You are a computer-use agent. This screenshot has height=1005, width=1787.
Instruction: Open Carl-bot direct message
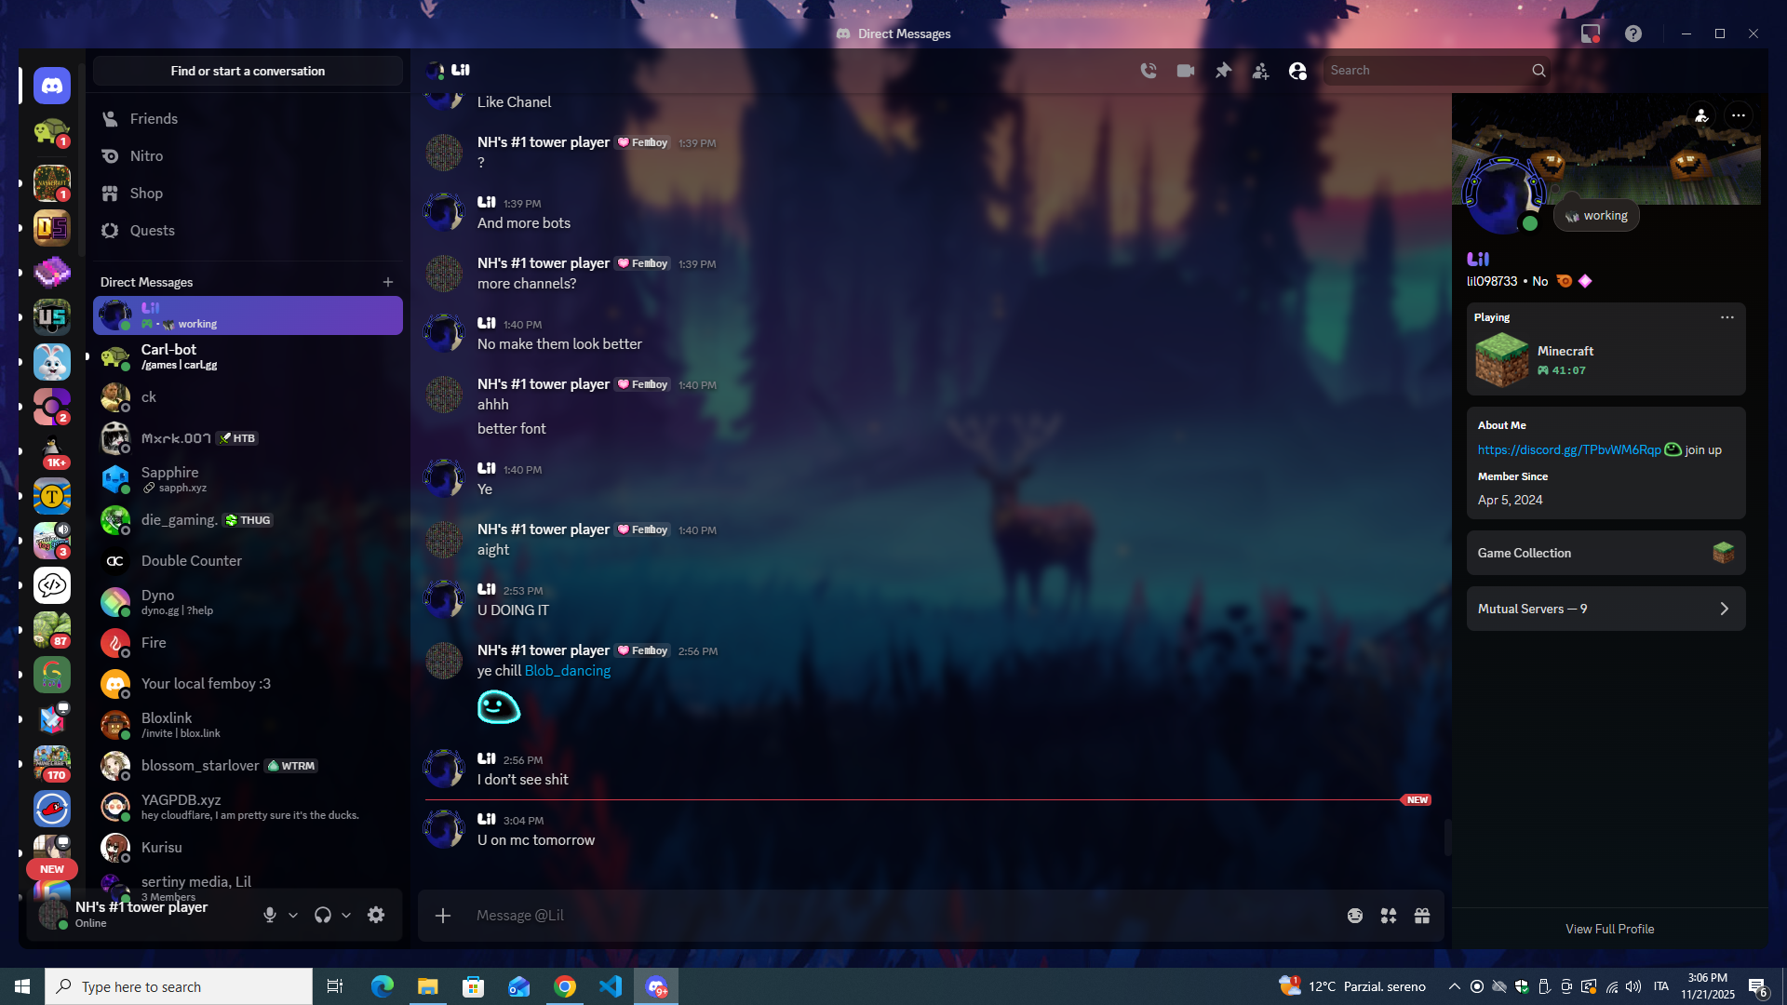(x=248, y=356)
